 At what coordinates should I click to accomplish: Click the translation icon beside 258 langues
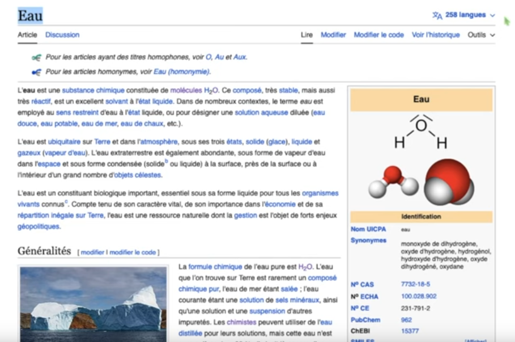coord(437,15)
